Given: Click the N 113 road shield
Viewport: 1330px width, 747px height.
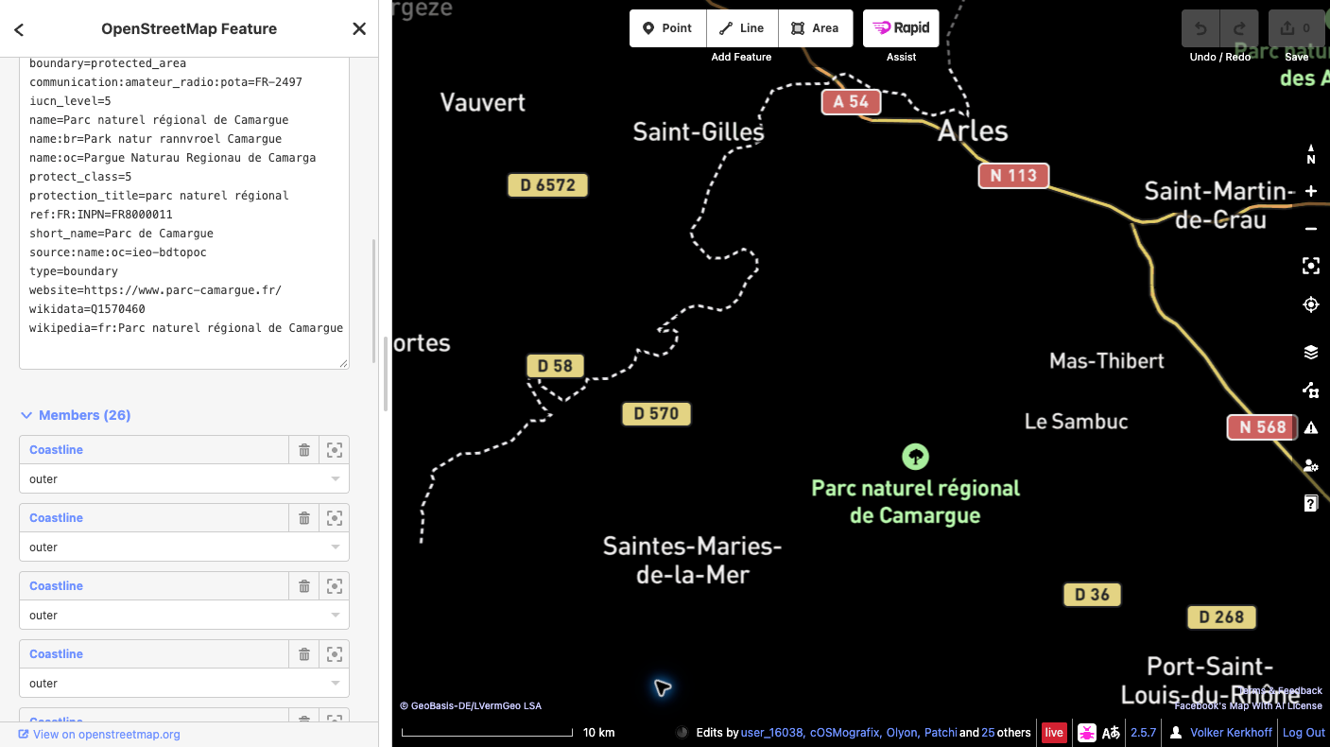Looking at the screenshot, I should click(1013, 175).
